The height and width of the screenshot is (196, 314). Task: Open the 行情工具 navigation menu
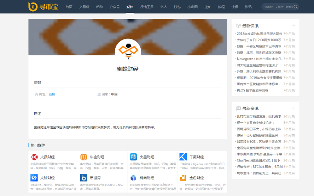coord(147,7)
